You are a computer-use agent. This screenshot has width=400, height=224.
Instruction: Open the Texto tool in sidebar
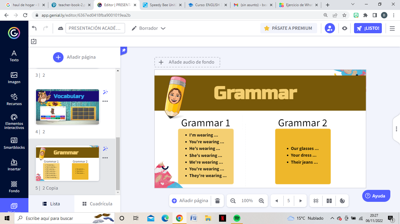tap(14, 56)
